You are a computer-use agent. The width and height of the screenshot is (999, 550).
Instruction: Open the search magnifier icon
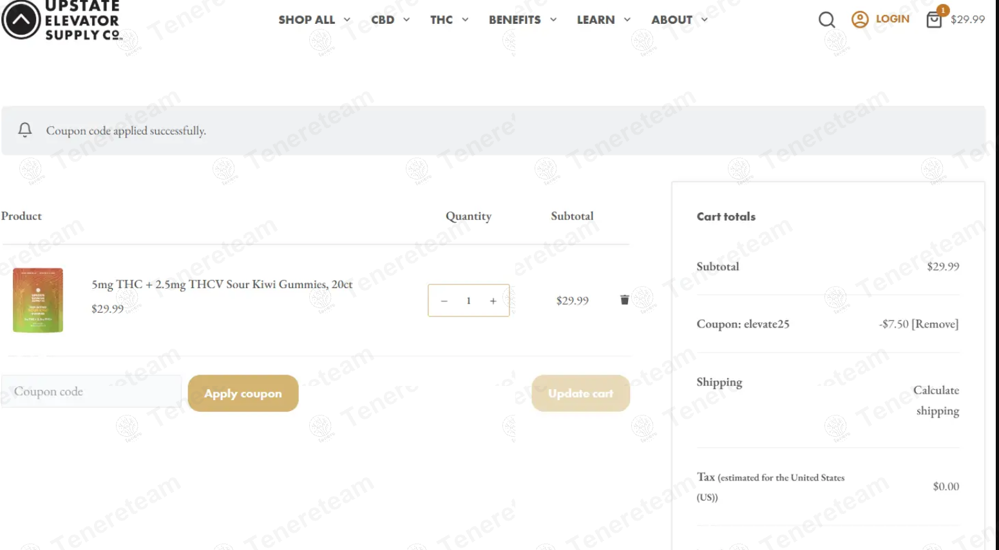pyautogui.click(x=826, y=20)
